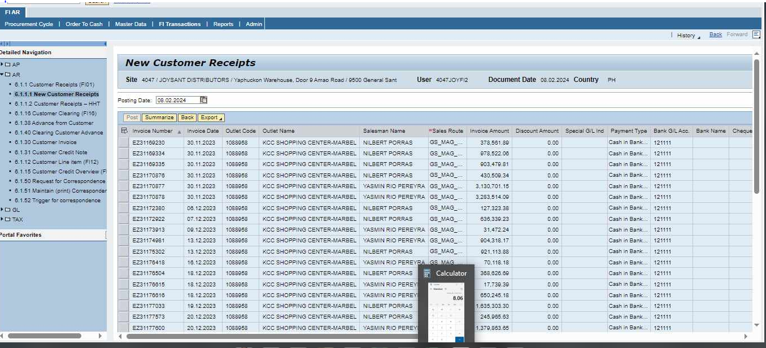Viewport: 766px width, 348px height.
Task: Click the Post button
Action: pos(132,118)
